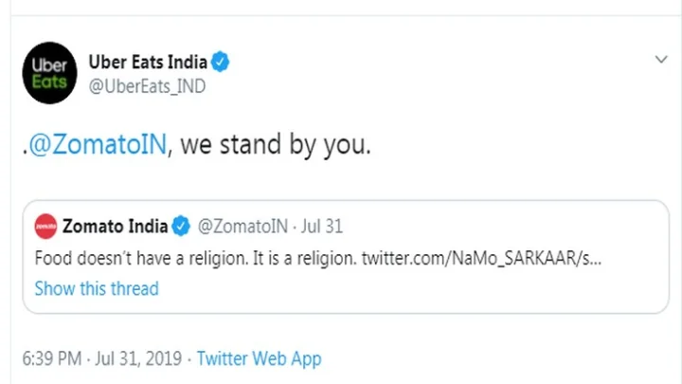Open the Uber Eats India display name
Image resolution: width=682 pixels, height=384 pixels.
pyautogui.click(x=148, y=63)
